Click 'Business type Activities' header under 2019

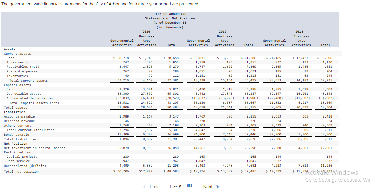coord(224,41)
